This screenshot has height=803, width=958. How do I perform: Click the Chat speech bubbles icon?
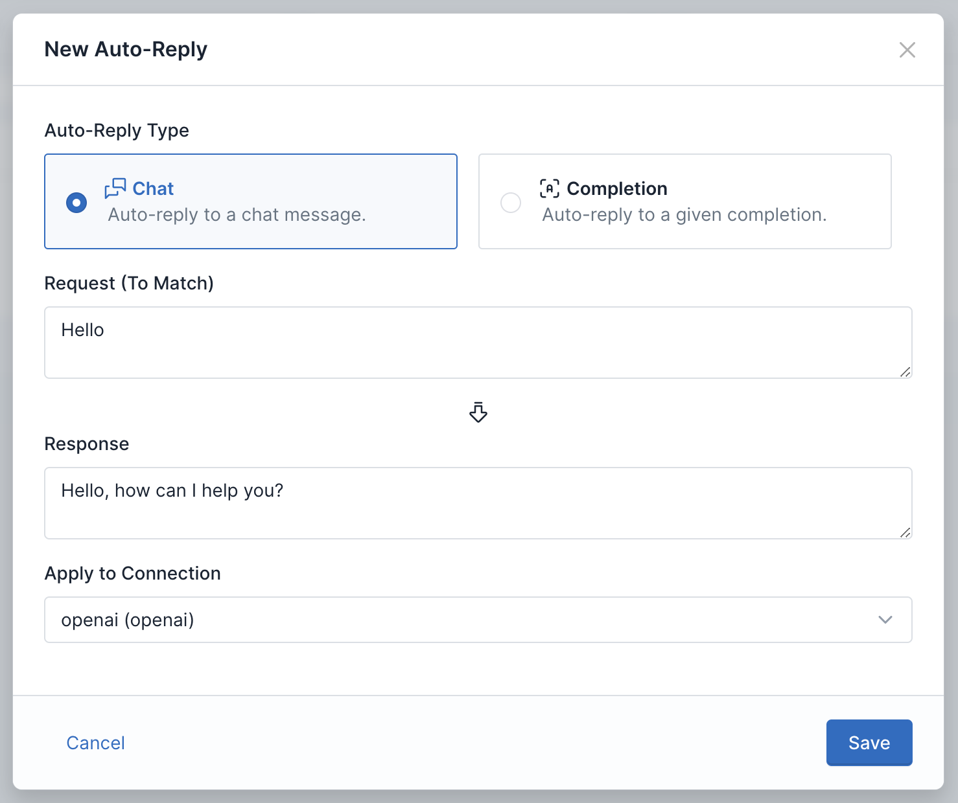pyautogui.click(x=115, y=188)
